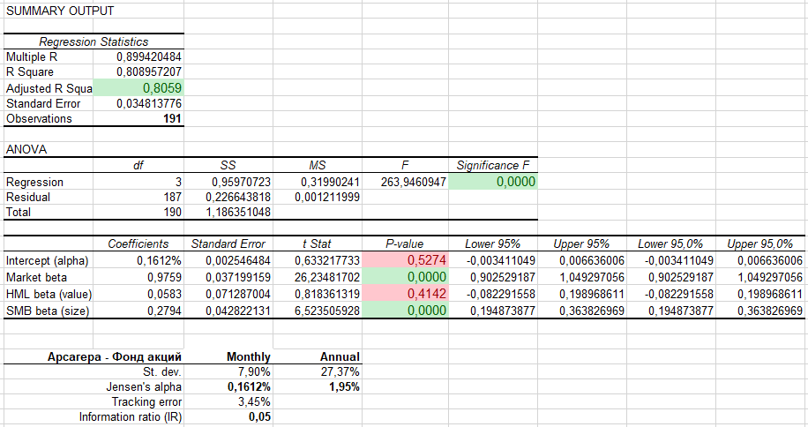Screen dimensions: 808x427
Task: Click the Total SS value 1,186351048
Action: pyautogui.click(x=238, y=212)
